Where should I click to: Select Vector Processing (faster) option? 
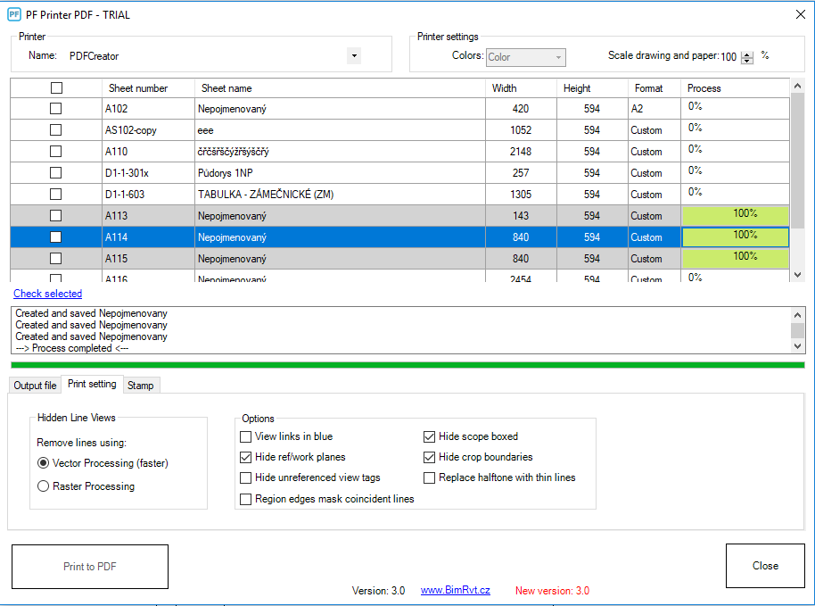tap(43, 462)
